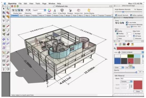
Task: Uncheck the Transparent Materials checkbox
Action: (127, 25)
